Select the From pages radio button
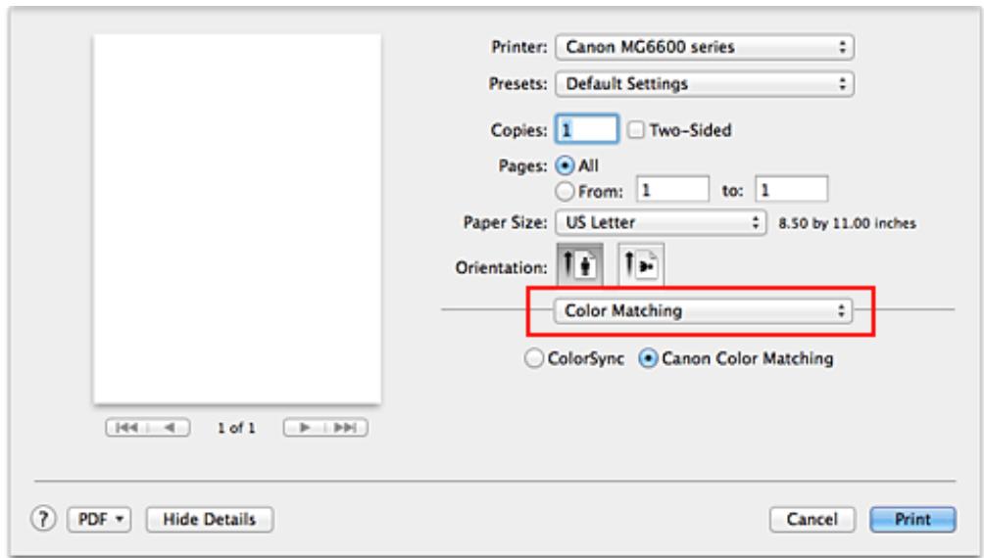The height and width of the screenshot is (558, 984). click(x=566, y=191)
